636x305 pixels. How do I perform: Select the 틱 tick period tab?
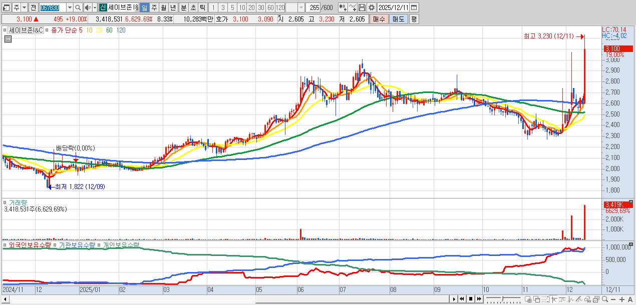202,7
